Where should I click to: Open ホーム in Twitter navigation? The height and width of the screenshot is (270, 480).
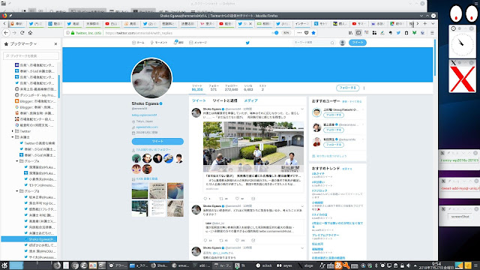[138, 43]
